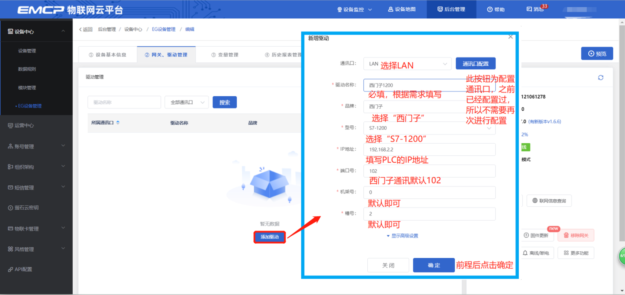Expand the 短信管理 sidebar section
625x295 pixels.
(x=36, y=187)
